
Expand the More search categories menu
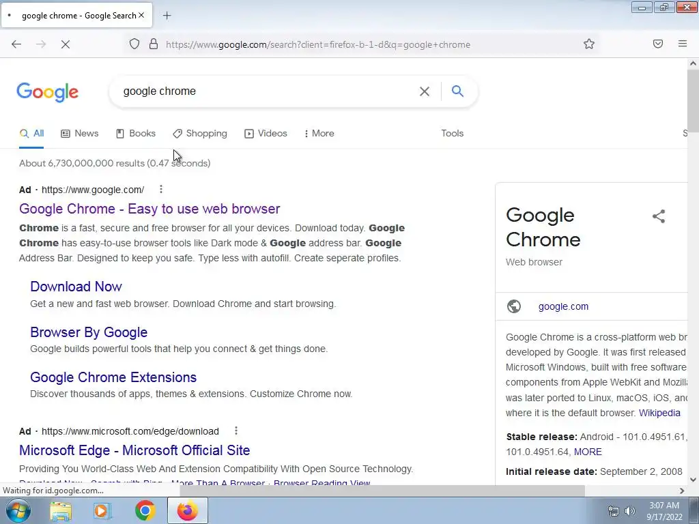coord(319,133)
